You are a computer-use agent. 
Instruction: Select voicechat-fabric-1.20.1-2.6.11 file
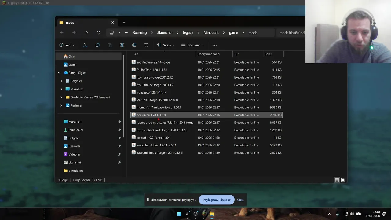pos(206,145)
